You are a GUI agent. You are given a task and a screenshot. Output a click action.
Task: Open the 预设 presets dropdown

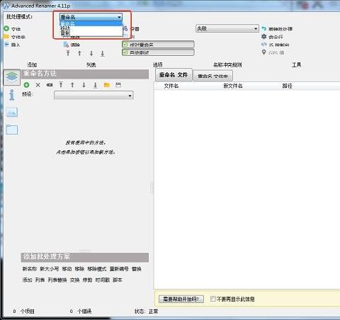click(x=93, y=96)
